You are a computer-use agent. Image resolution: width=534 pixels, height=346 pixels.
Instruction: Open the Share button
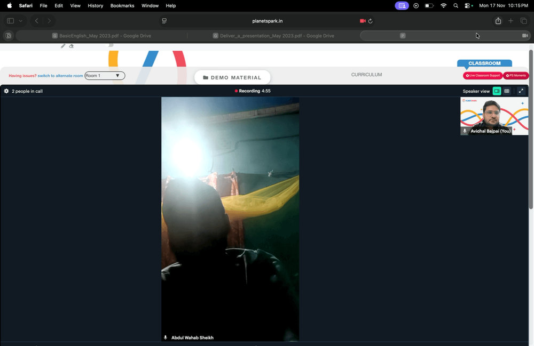pyautogui.click(x=498, y=21)
